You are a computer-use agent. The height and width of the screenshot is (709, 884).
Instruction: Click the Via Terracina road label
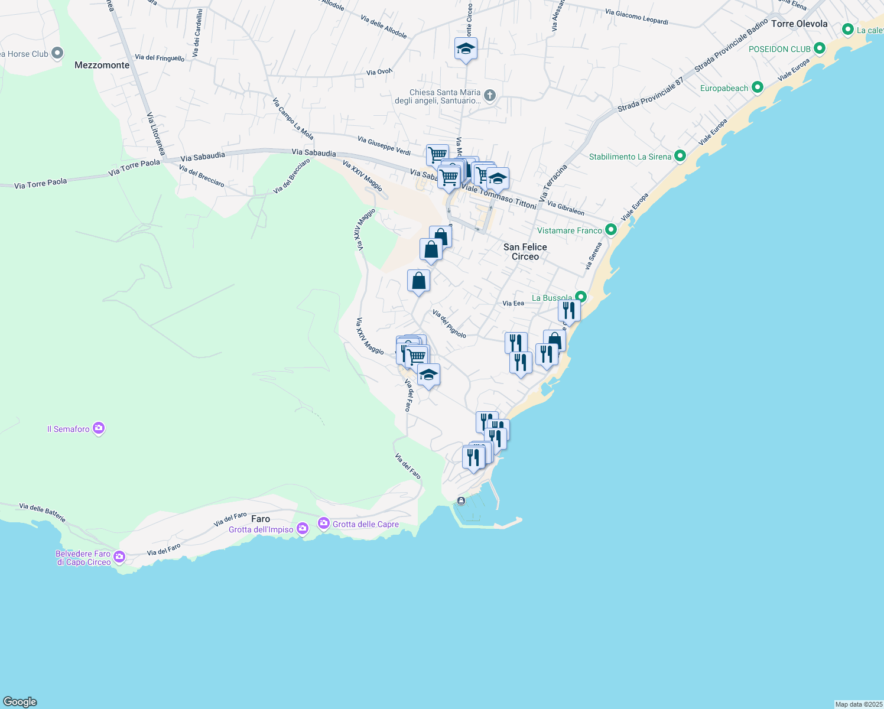553,183
